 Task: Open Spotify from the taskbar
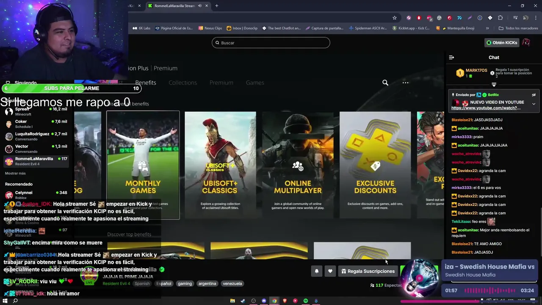coord(306,301)
